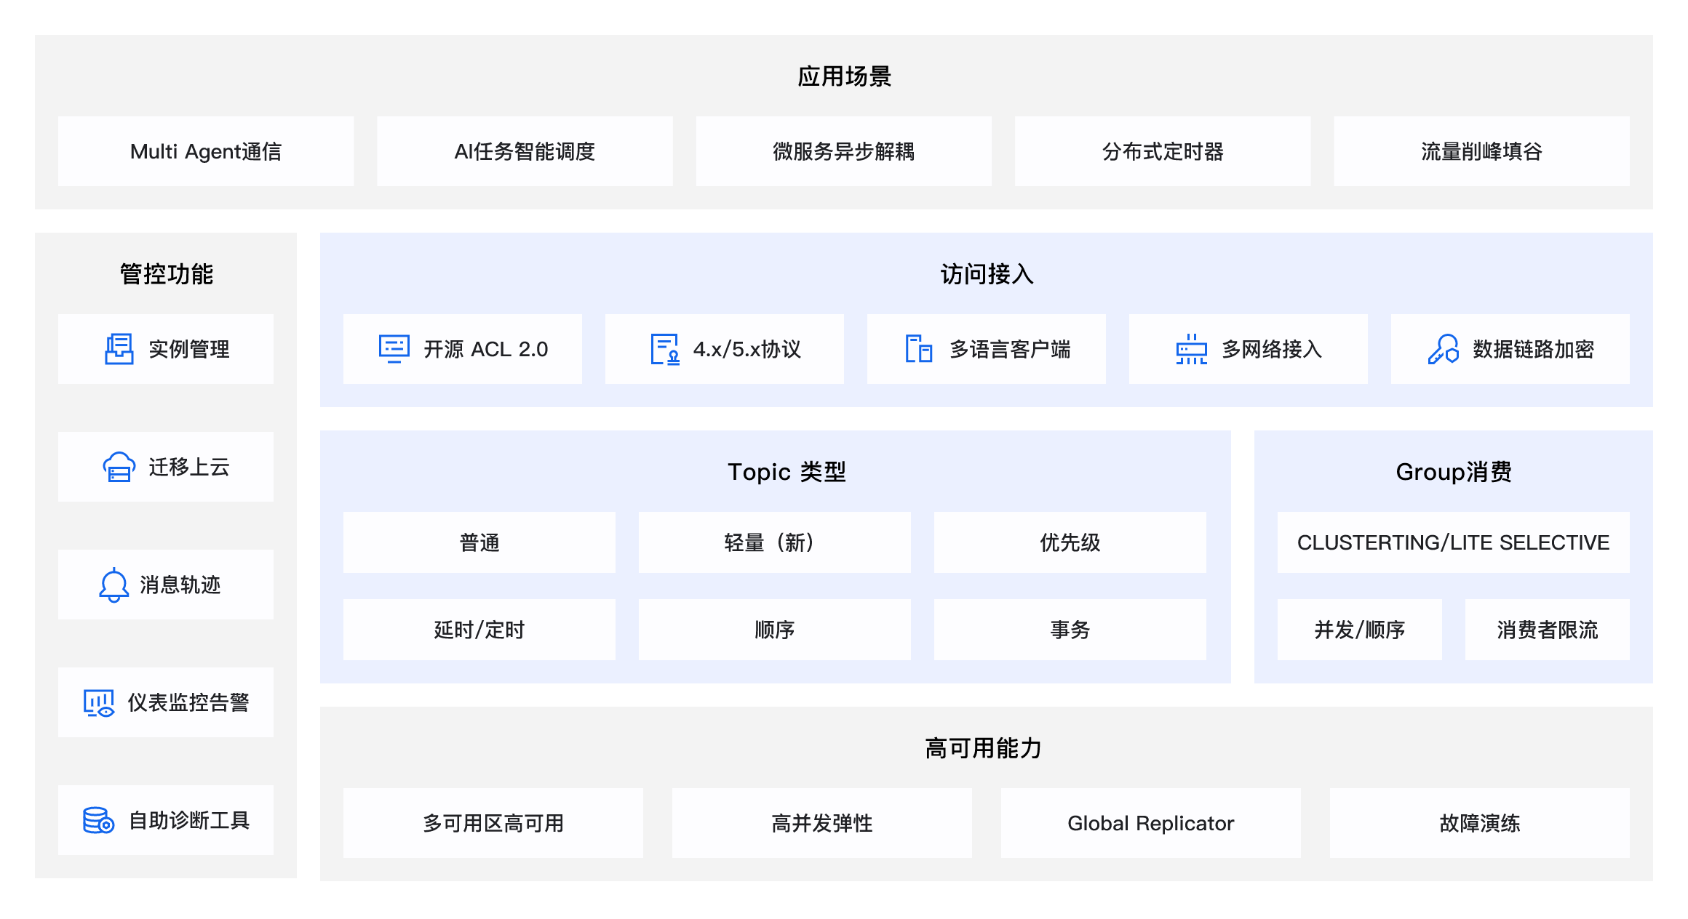Open 消息轨迹 via its bell icon
The width and height of the screenshot is (1688, 919).
pyautogui.click(x=113, y=584)
